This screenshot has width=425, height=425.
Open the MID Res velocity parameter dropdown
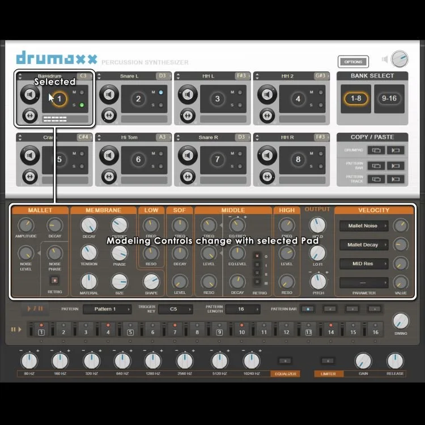[364, 263]
